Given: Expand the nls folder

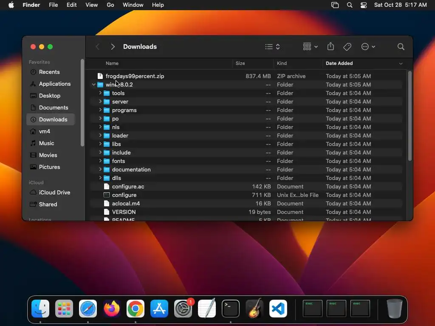Looking at the screenshot, I should pos(100,127).
